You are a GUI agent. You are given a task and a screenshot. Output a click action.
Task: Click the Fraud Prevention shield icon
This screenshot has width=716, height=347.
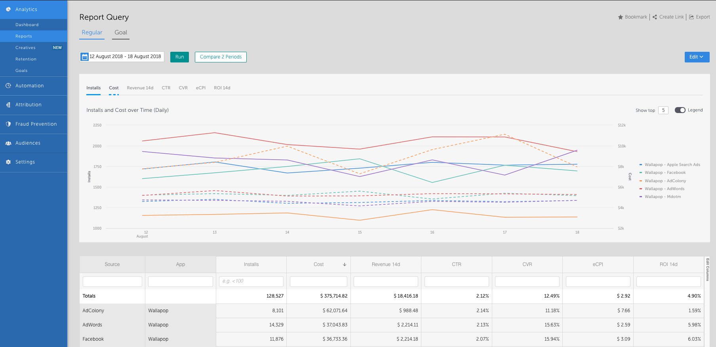click(8, 124)
